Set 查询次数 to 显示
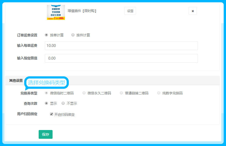The height and width of the screenshot is (146, 226). pyautogui.click(x=46, y=103)
